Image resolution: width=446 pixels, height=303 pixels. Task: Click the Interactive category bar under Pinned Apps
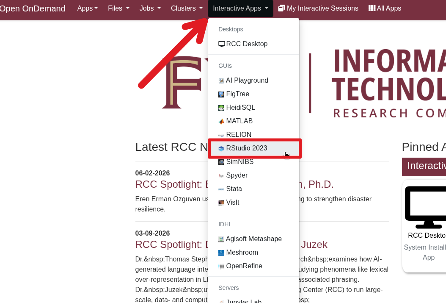(424, 167)
